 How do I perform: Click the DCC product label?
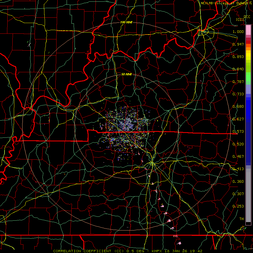point(247,17)
